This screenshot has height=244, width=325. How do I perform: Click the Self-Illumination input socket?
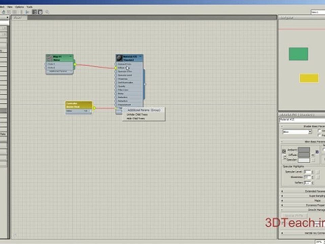[116, 83]
